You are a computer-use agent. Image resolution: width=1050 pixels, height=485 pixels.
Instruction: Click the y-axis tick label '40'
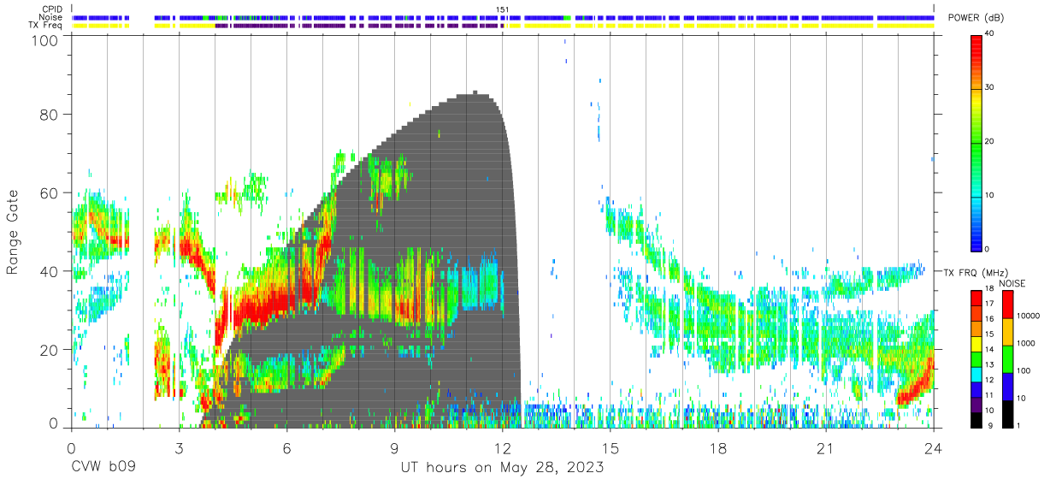pyautogui.click(x=51, y=272)
